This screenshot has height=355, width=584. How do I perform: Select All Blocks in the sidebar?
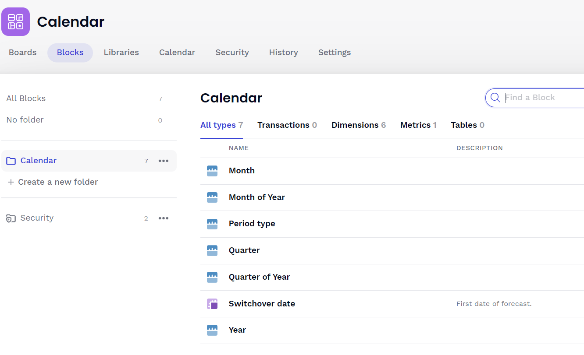[26, 98]
